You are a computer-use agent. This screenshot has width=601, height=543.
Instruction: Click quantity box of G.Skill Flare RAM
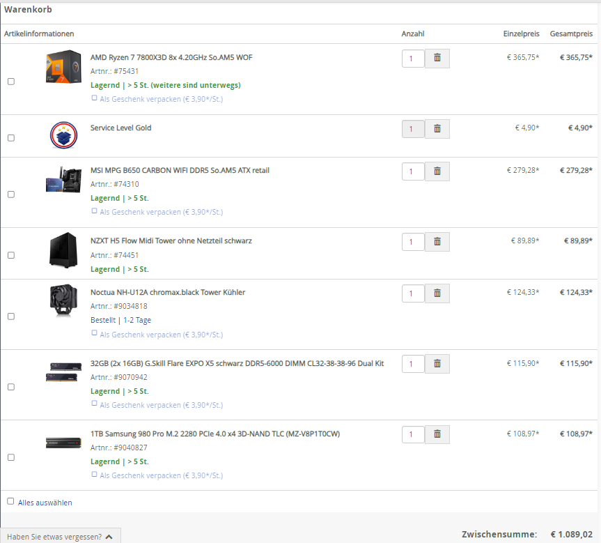413,364
